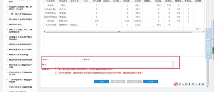Click the 征收项目 column header
The width and height of the screenshot is (214, 92).
coord(50,1)
